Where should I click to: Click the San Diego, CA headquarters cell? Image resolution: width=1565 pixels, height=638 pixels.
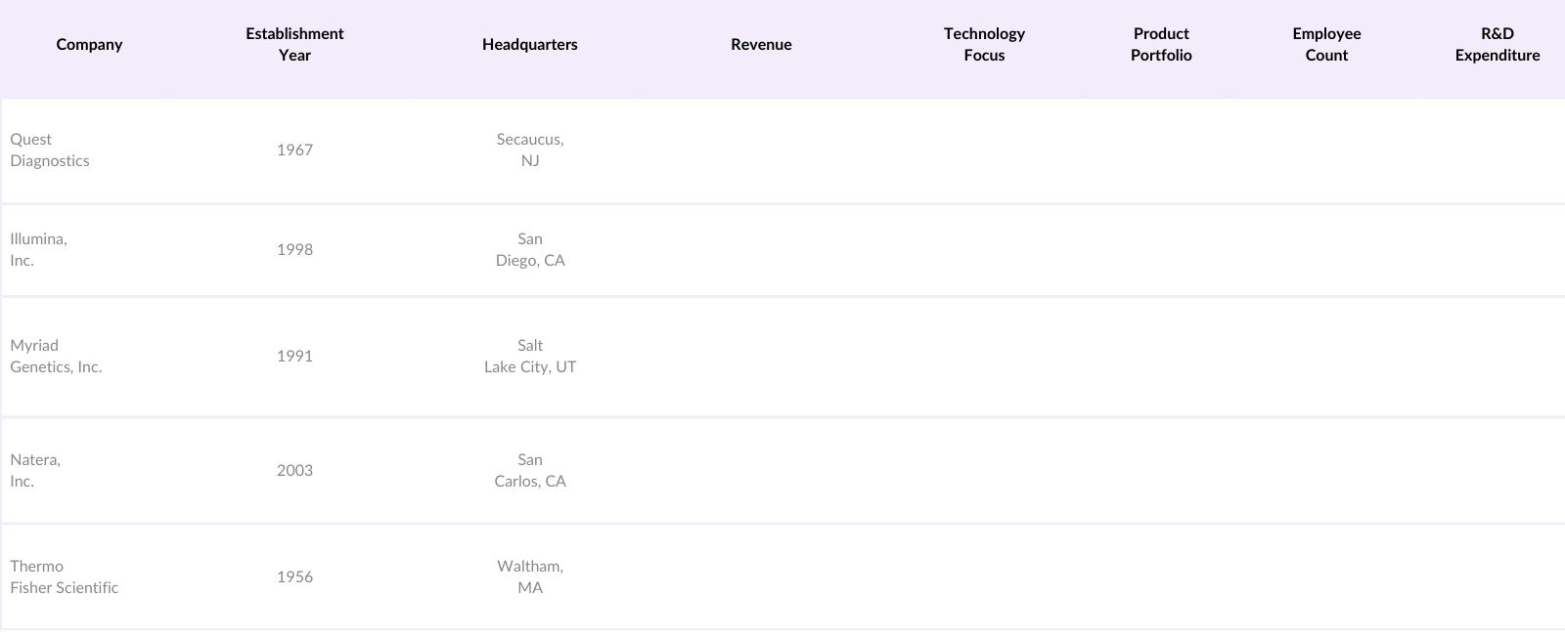[530, 250]
